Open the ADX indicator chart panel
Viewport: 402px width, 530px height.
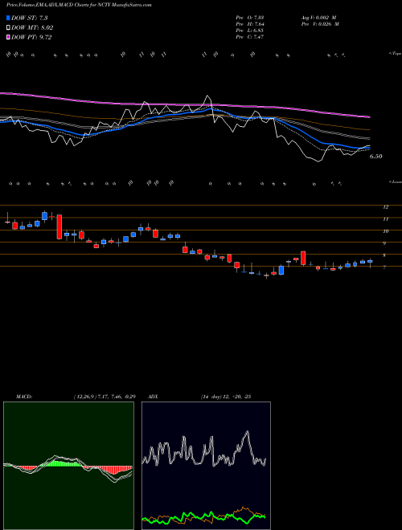click(x=206, y=466)
